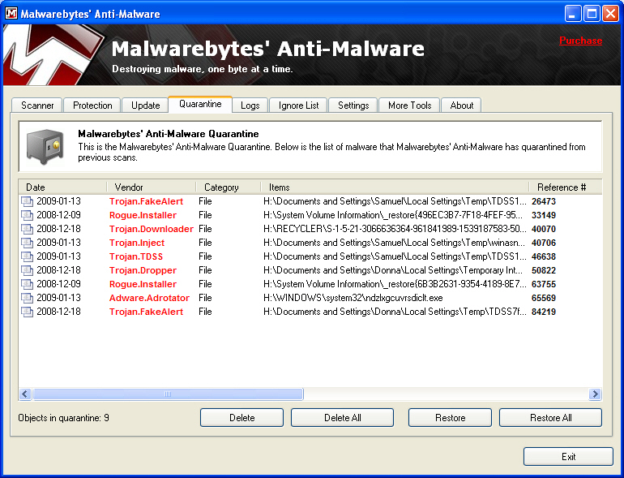Click the Malwarebytes title bar icon

[11, 14]
